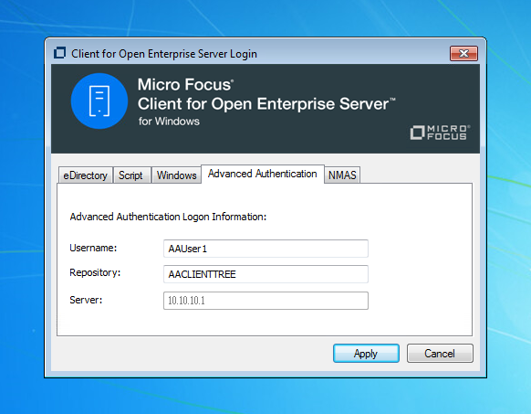Click the Client for Open Enterprise Server banner text
The image size is (531, 414).
(266, 104)
